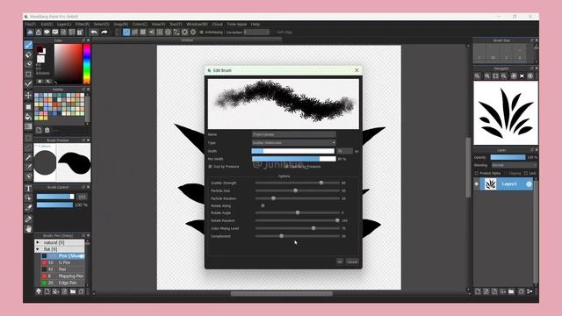Select the Select (lasso check) tool
The image size is (562, 316).
[28, 84]
